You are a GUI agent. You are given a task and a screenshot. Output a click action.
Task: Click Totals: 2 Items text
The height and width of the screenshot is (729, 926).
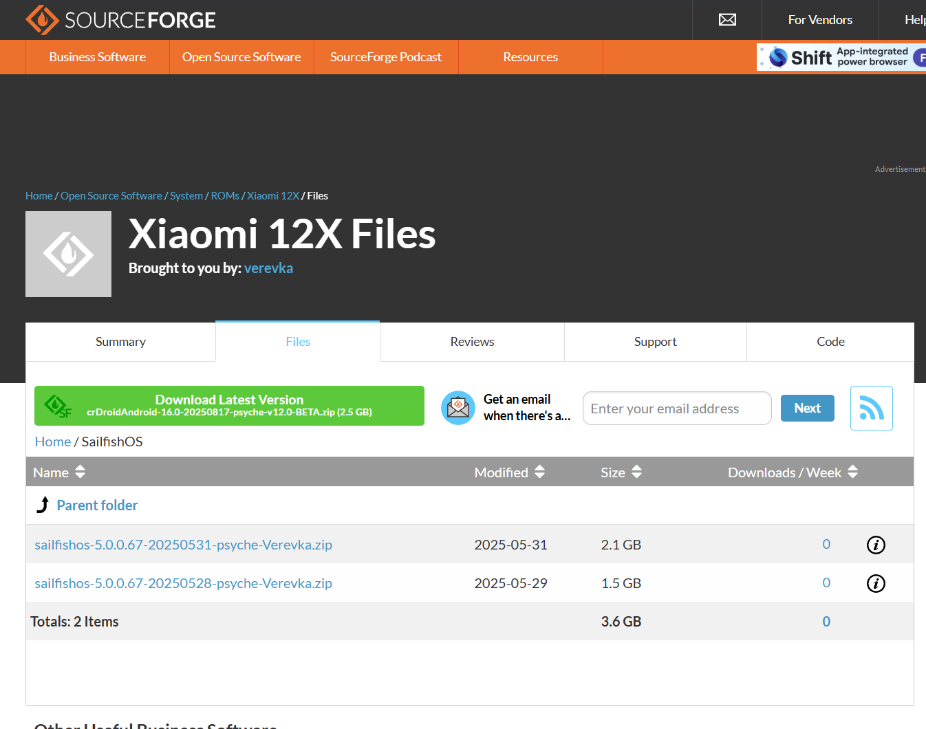pos(74,622)
